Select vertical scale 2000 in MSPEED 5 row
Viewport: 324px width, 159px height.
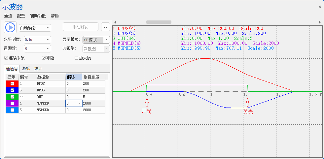[x=93, y=110]
